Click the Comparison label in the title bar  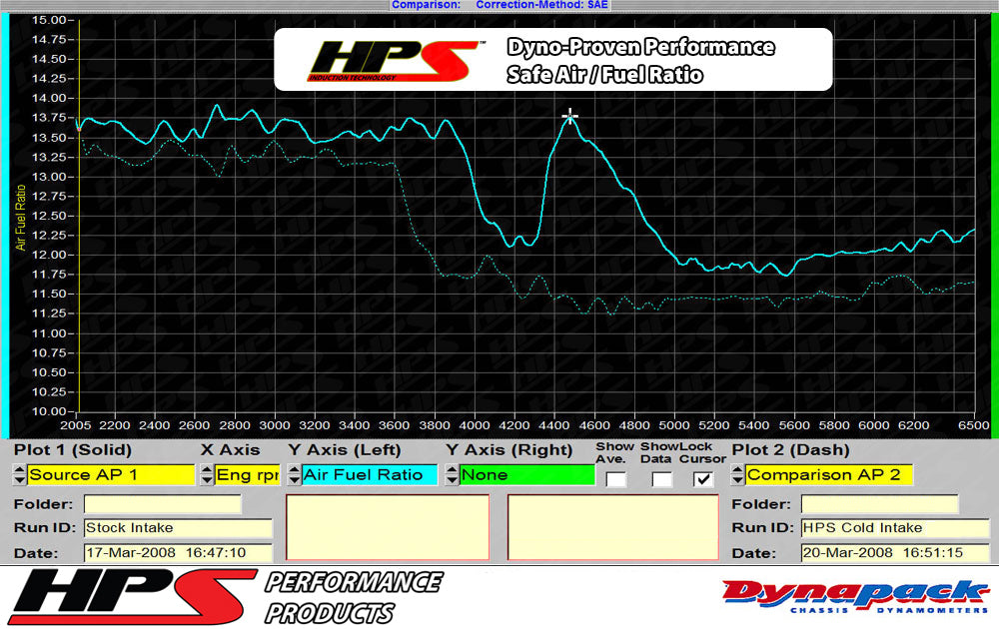point(427,5)
